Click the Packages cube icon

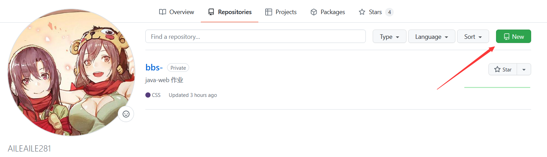[x=314, y=12]
